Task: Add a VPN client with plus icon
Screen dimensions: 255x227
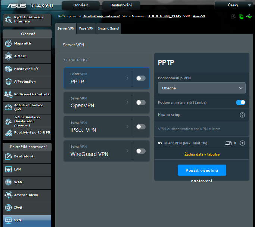Action: [242, 143]
